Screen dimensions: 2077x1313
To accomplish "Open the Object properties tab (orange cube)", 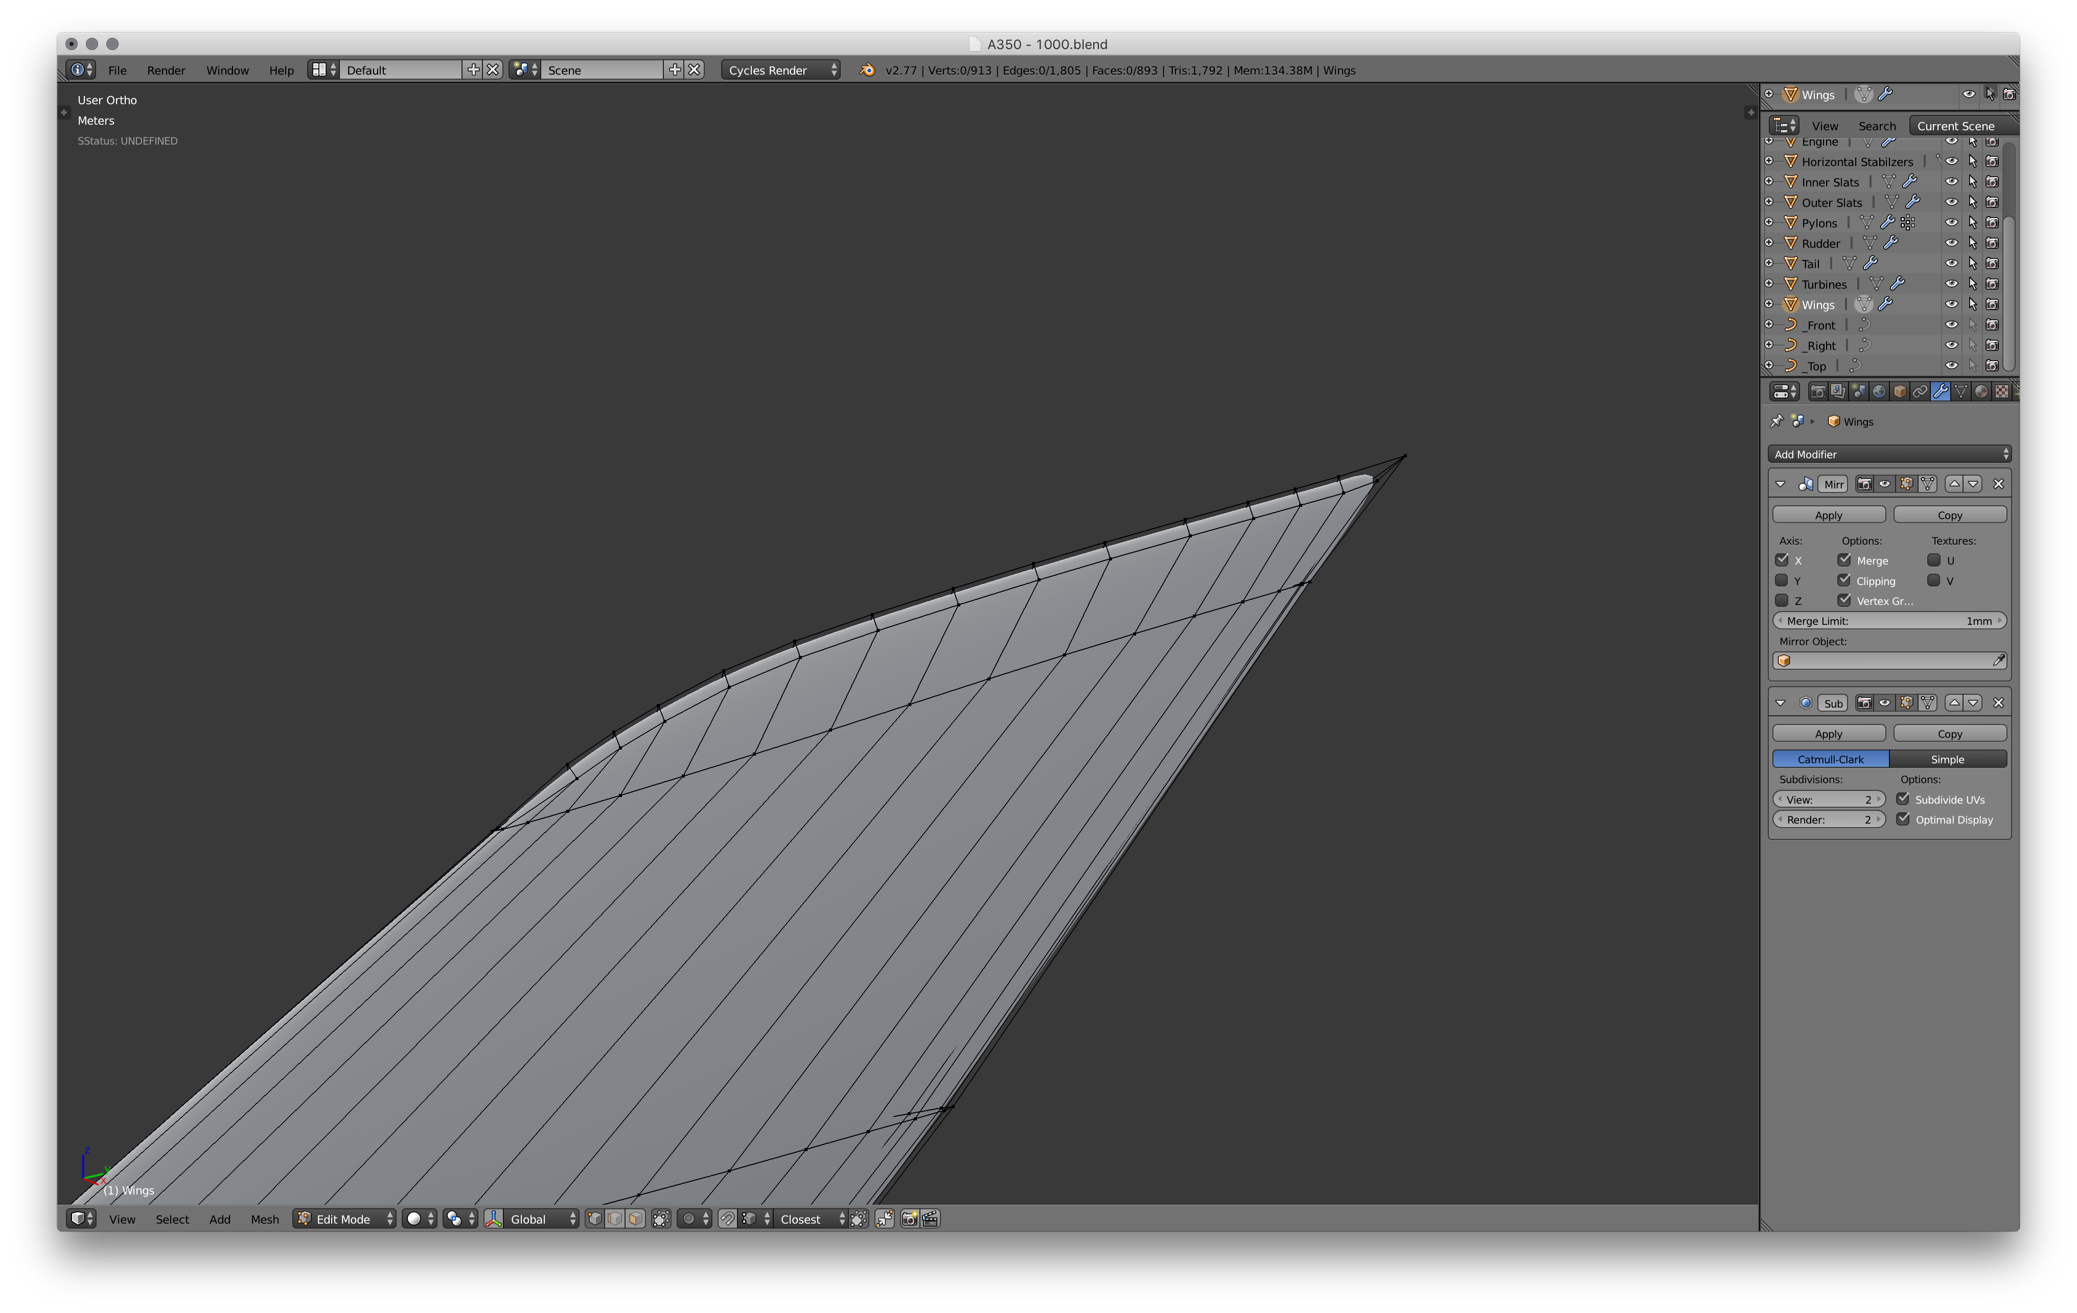I will (1899, 391).
